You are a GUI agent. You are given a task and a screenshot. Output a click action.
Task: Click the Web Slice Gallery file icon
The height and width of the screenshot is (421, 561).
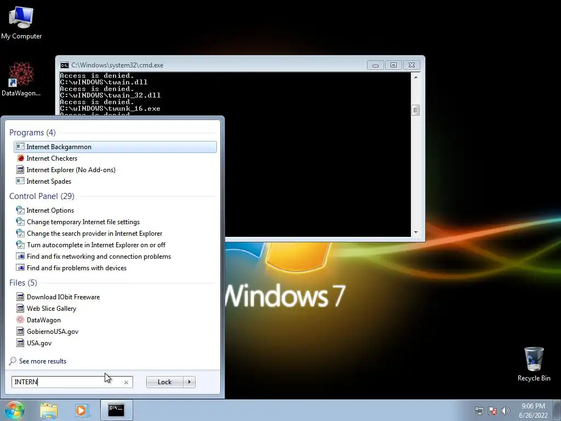point(20,308)
